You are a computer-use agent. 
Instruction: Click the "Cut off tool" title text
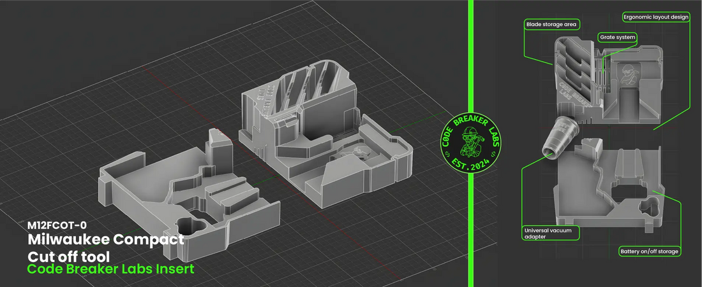[68, 256]
